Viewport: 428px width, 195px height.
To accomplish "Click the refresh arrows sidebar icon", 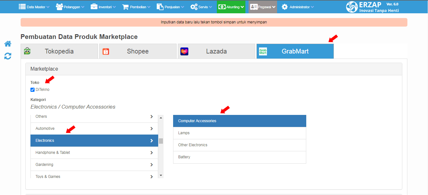I will [8, 56].
